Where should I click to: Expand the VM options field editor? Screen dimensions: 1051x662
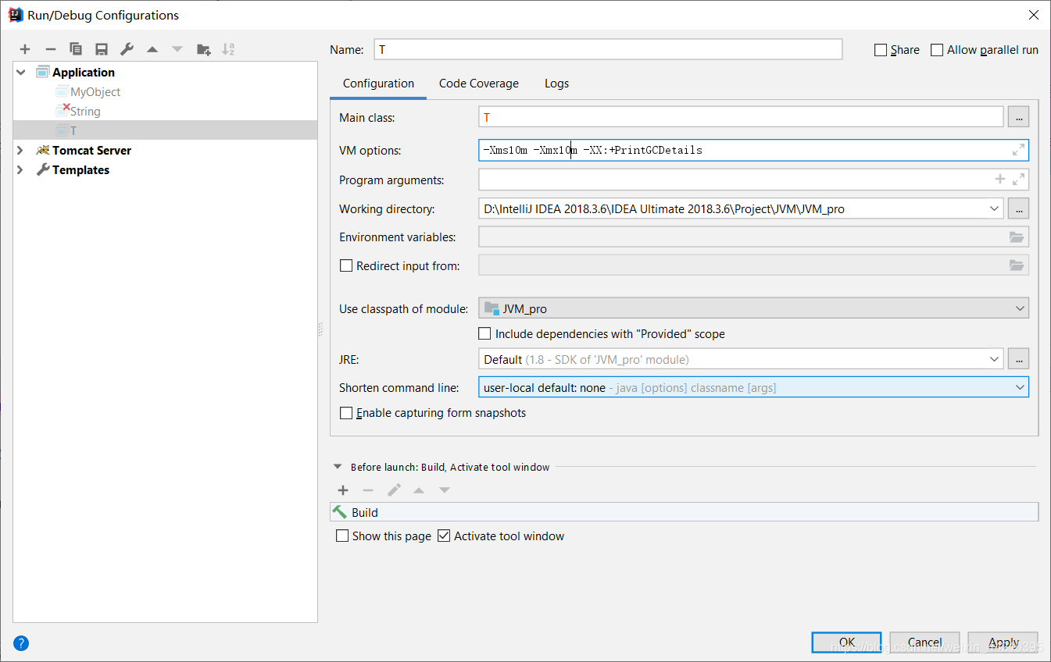click(1018, 150)
